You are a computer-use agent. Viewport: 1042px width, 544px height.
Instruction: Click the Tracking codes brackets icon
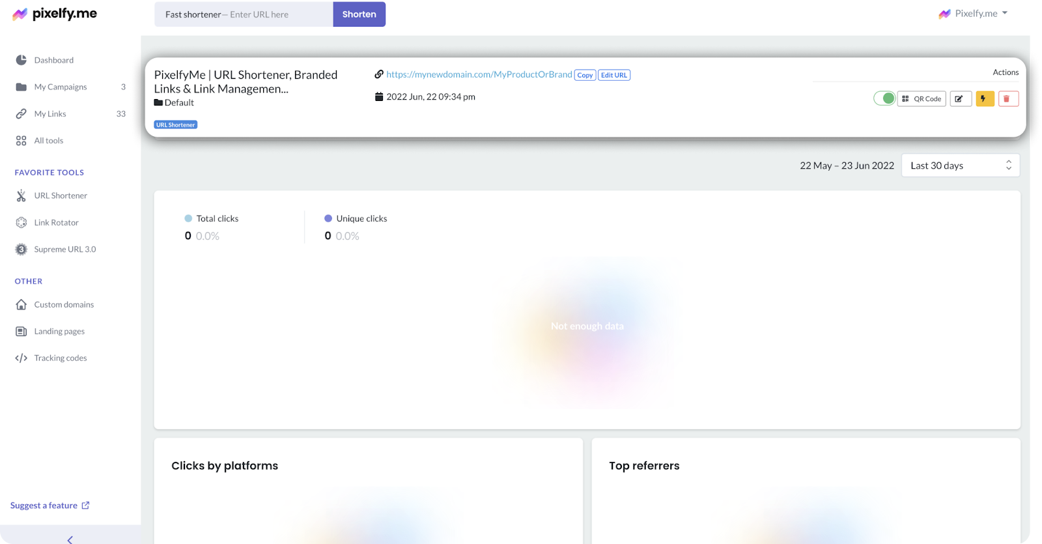21,358
